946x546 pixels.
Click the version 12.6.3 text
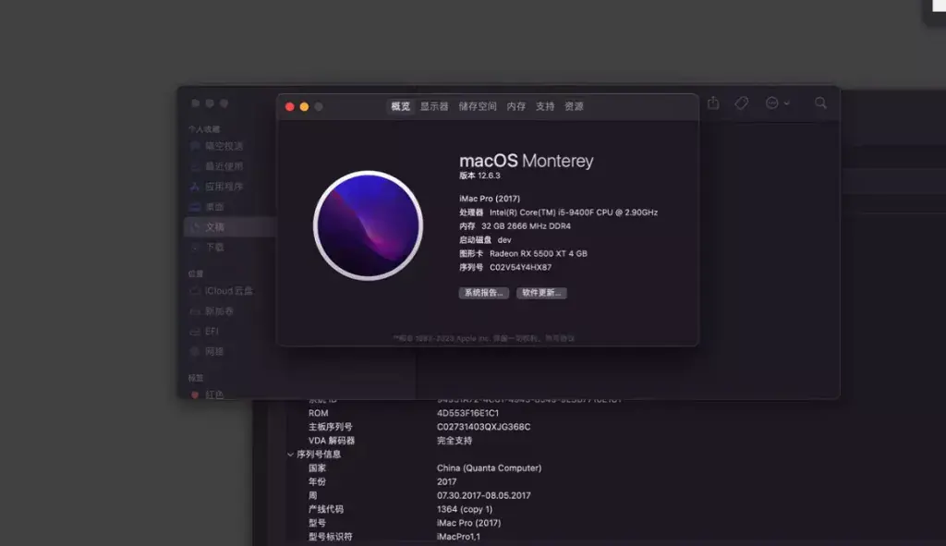pos(479,176)
